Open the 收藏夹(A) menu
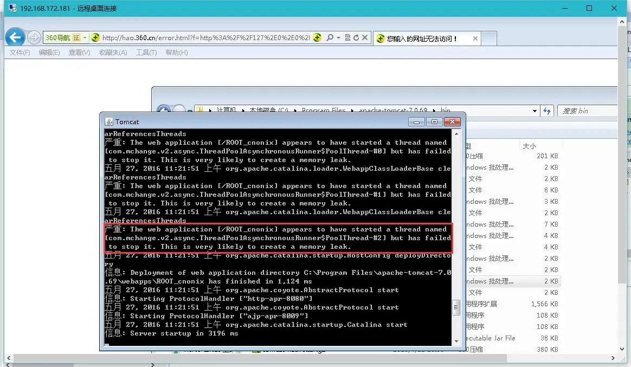The height and width of the screenshot is (367, 631). 113,53
